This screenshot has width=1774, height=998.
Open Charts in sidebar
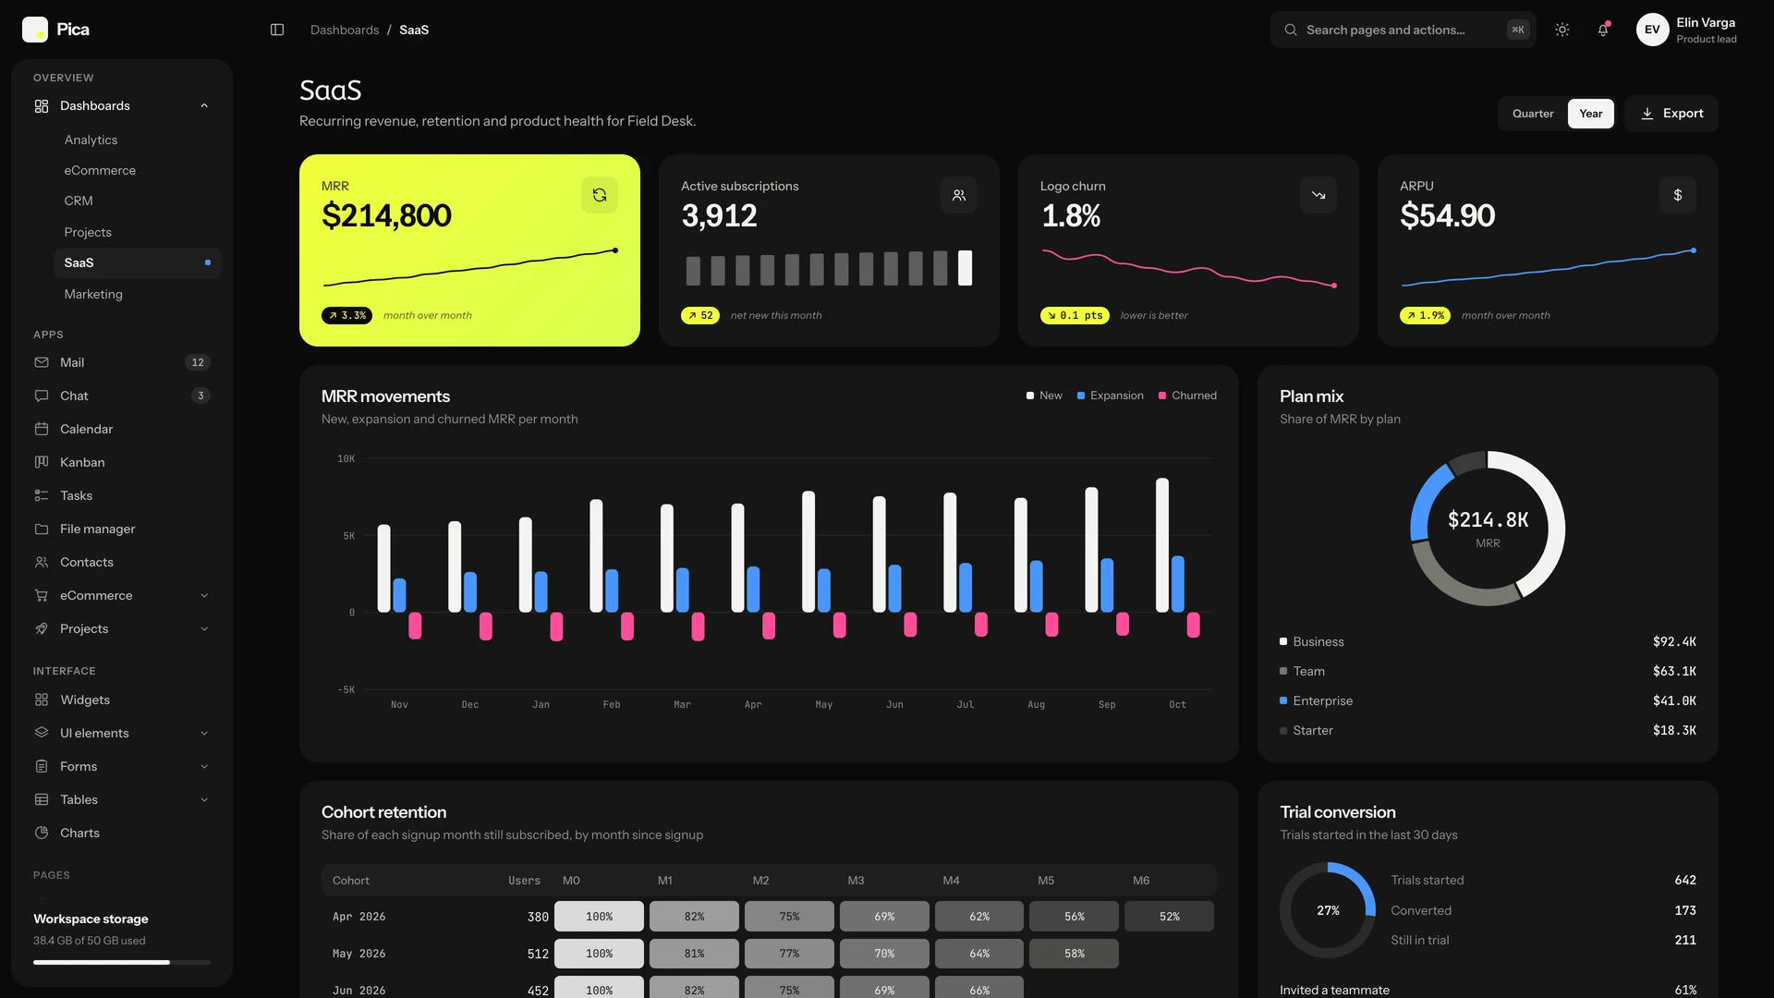[122, 833]
